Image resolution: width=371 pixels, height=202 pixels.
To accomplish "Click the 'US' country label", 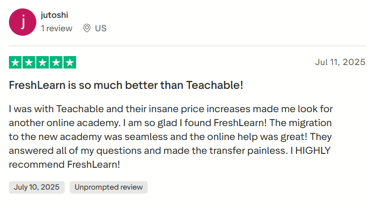I will click(100, 28).
